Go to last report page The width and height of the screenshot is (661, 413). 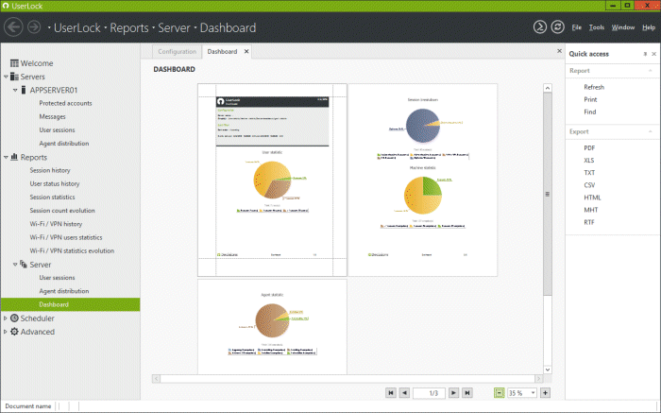pos(467,393)
